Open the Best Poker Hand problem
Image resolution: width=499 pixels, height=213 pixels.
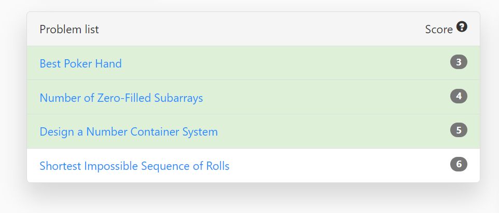[x=80, y=63]
